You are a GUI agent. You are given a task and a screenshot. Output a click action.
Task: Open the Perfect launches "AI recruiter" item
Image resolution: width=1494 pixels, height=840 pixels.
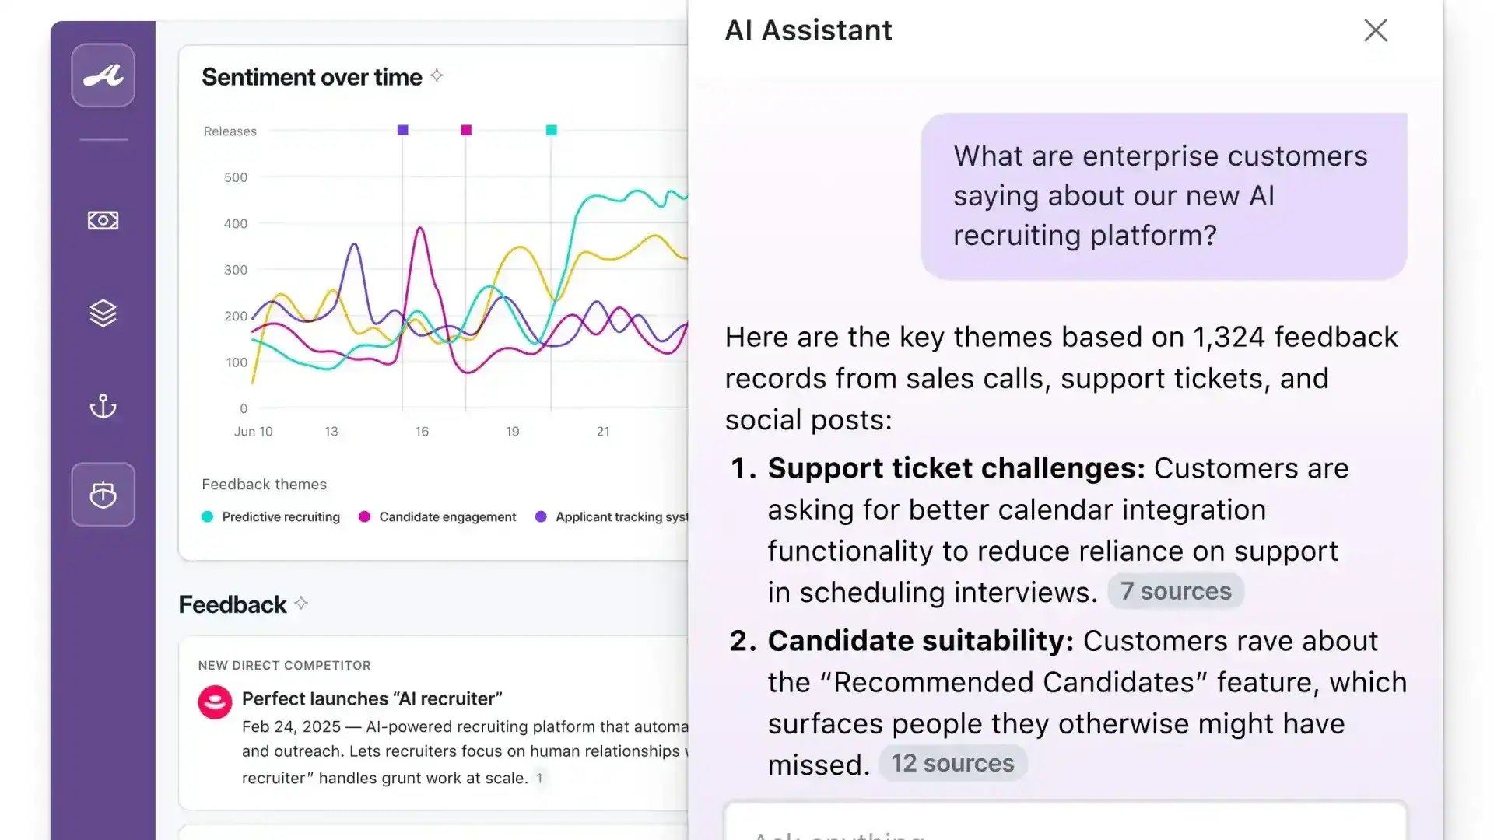[372, 698]
